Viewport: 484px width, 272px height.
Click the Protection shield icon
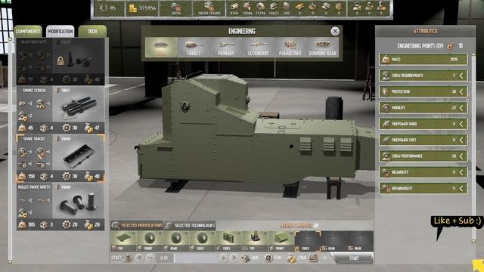[x=386, y=91]
